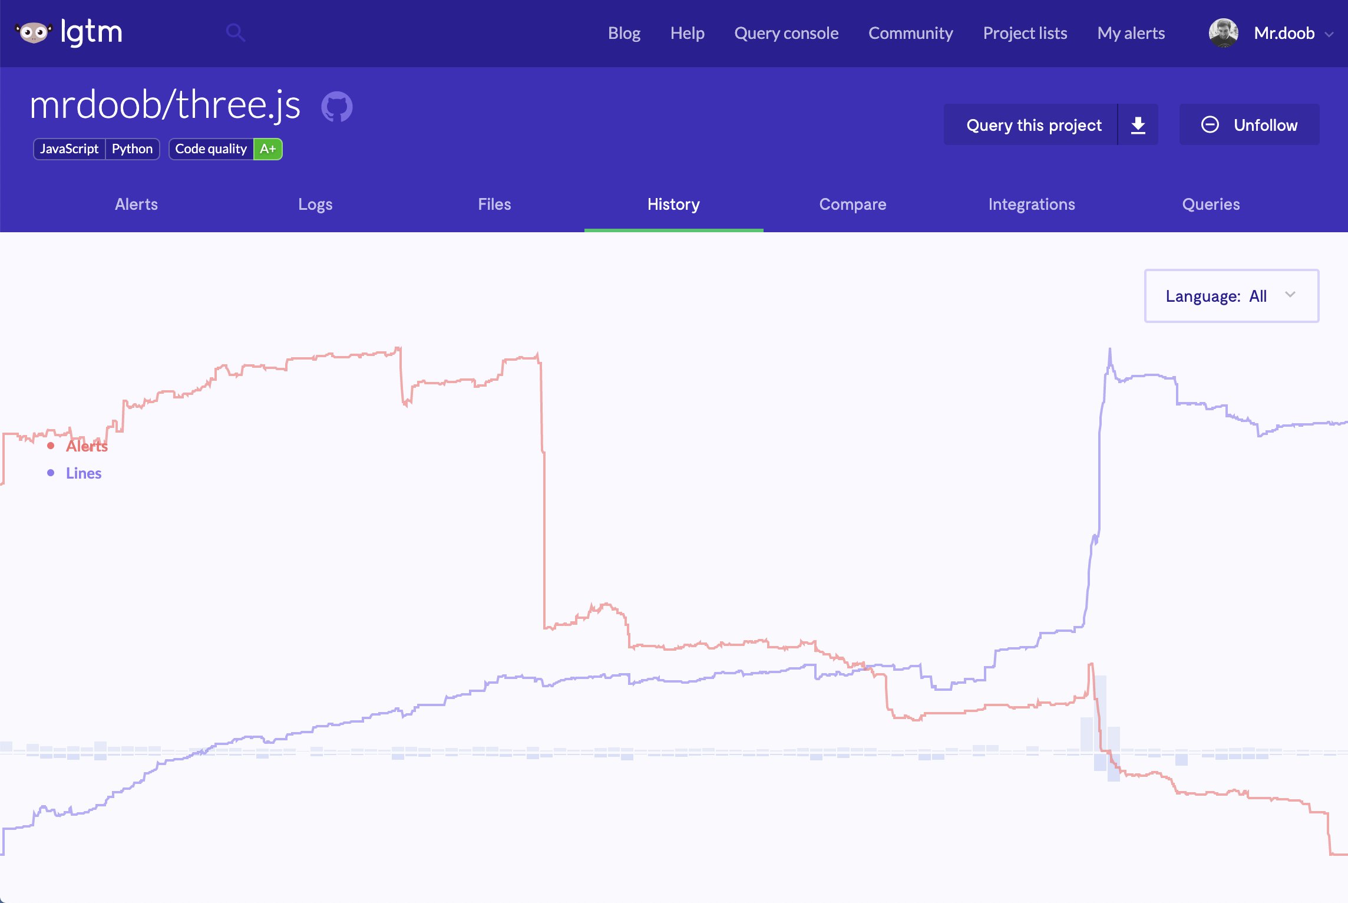Toggle the Lines series in chart legend
This screenshot has height=903, width=1348.
(x=83, y=473)
